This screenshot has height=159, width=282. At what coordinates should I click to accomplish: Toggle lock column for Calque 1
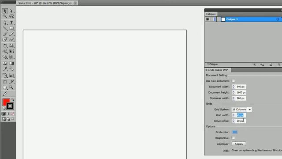211,19
